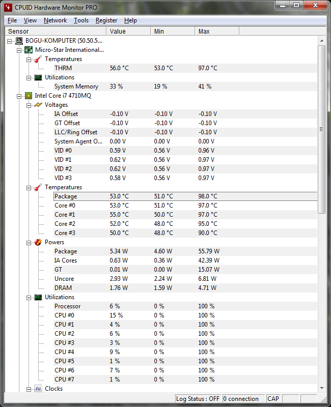Click the Max column header
This screenshot has width=331, height=407.
pos(217,31)
